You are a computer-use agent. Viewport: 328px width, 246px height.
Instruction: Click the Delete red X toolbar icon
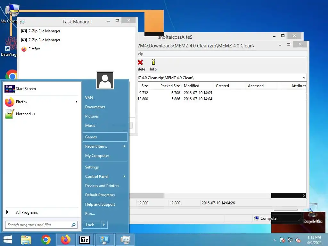click(x=140, y=62)
